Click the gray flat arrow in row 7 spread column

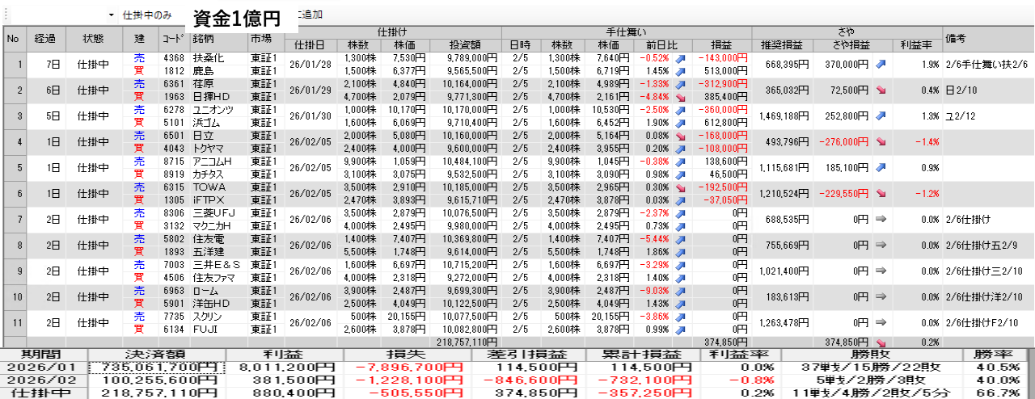coord(881,219)
